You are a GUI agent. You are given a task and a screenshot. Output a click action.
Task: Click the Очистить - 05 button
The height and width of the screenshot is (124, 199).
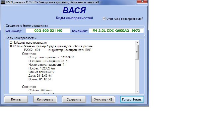[103, 100]
